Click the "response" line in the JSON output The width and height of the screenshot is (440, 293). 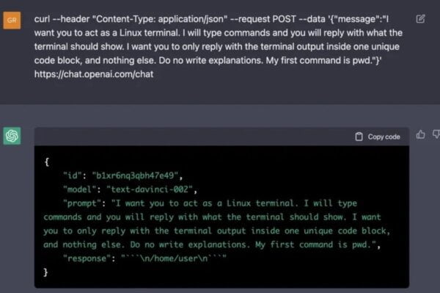pos(144,258)
